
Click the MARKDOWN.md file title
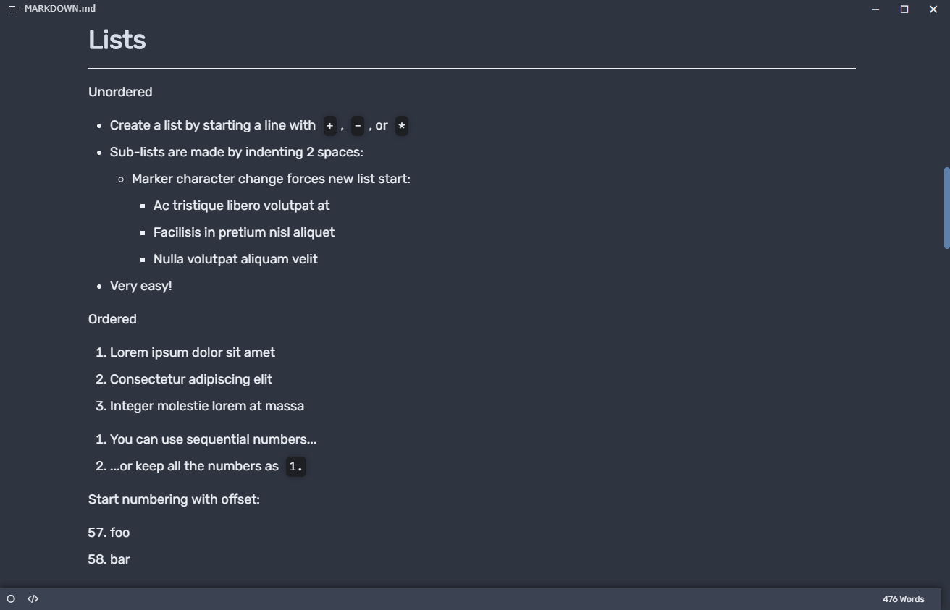click(x=60, y=9)
